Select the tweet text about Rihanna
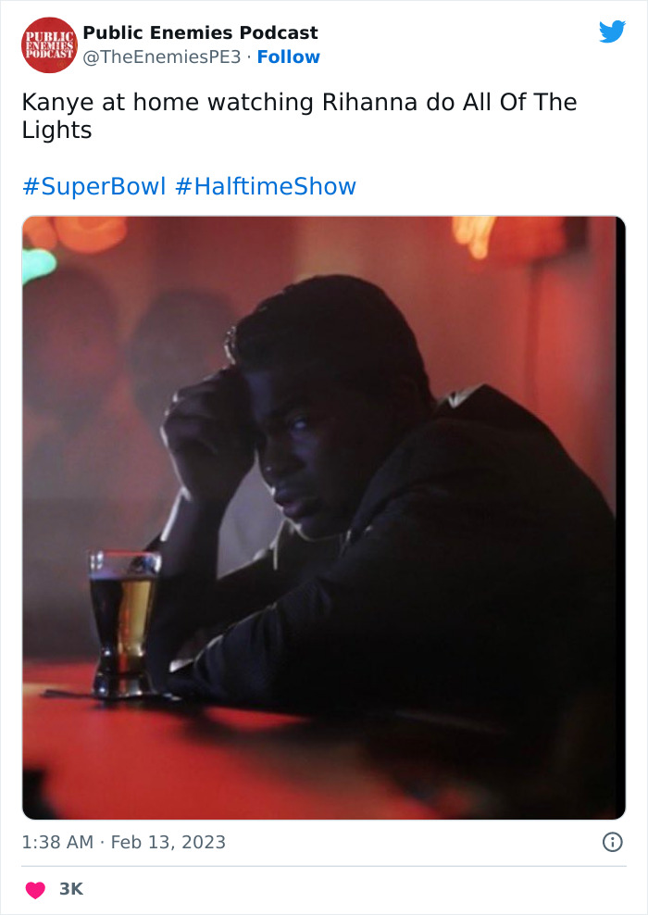 [x=278, y=116]
